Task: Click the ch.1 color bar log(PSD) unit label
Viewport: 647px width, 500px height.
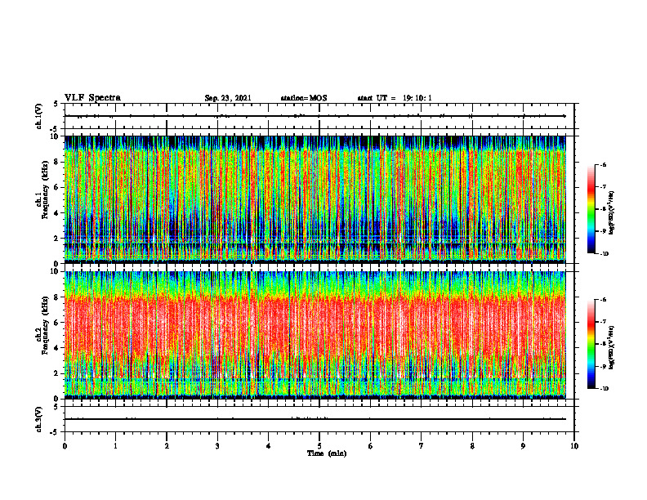Action: click(612, 213)
